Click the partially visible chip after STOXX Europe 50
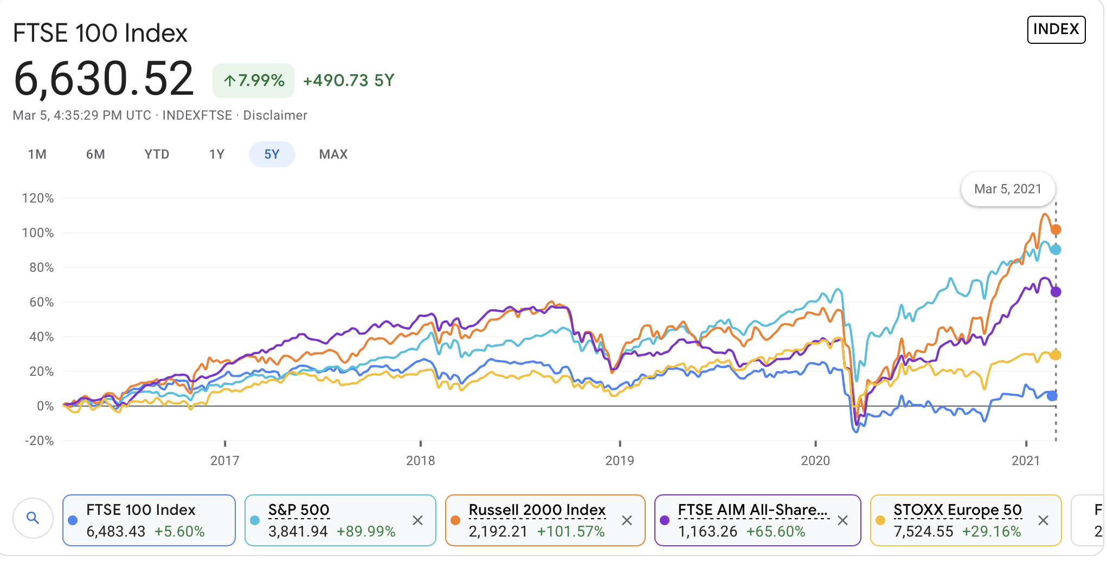This screenshot has height=562, width=1107. 1089,520
